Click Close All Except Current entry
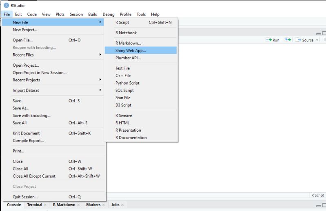The width and height of the screenshot is (326, 211). coord(53,176)
